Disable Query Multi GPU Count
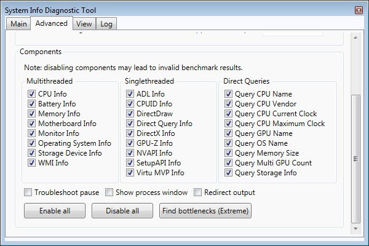This screenshot has width=369, height=246. [229, 163]
